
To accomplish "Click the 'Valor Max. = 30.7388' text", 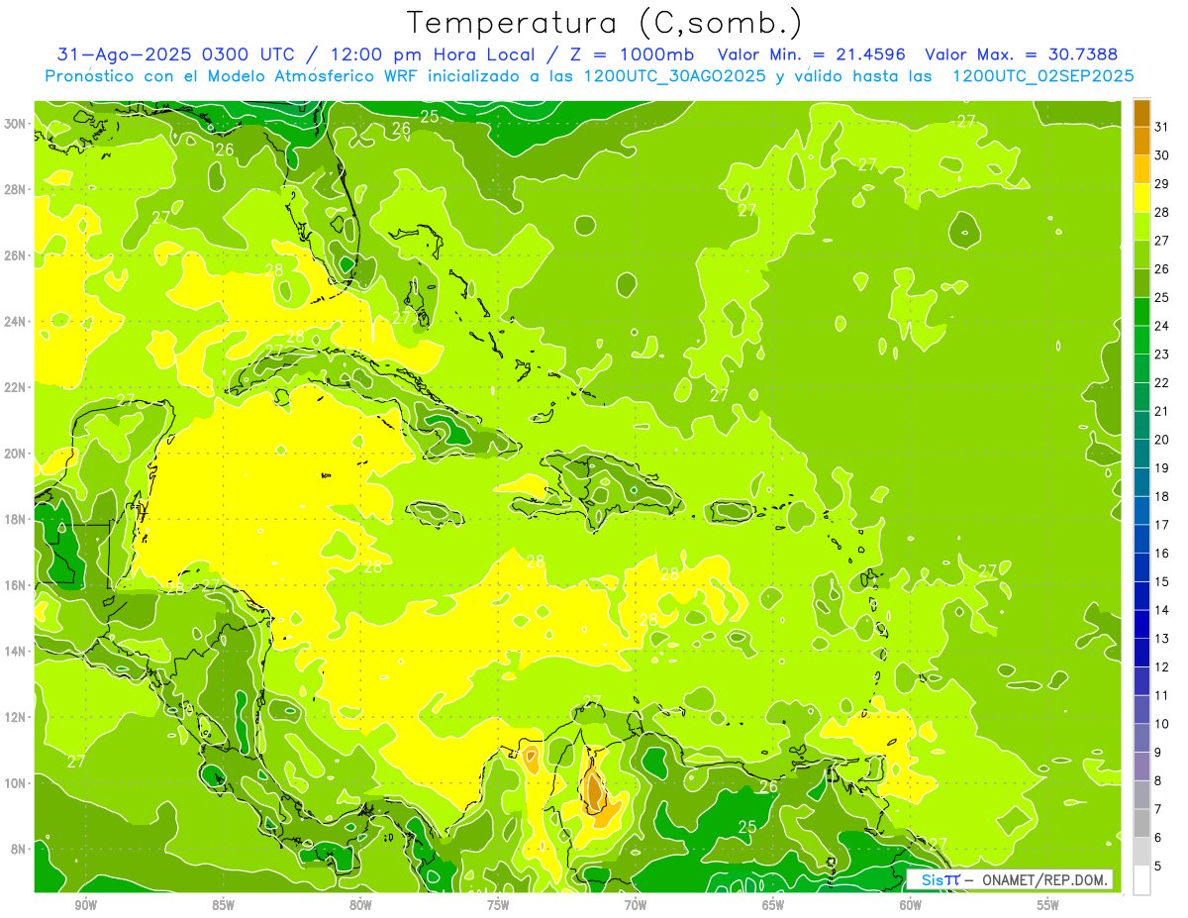I will (1022, 54).
